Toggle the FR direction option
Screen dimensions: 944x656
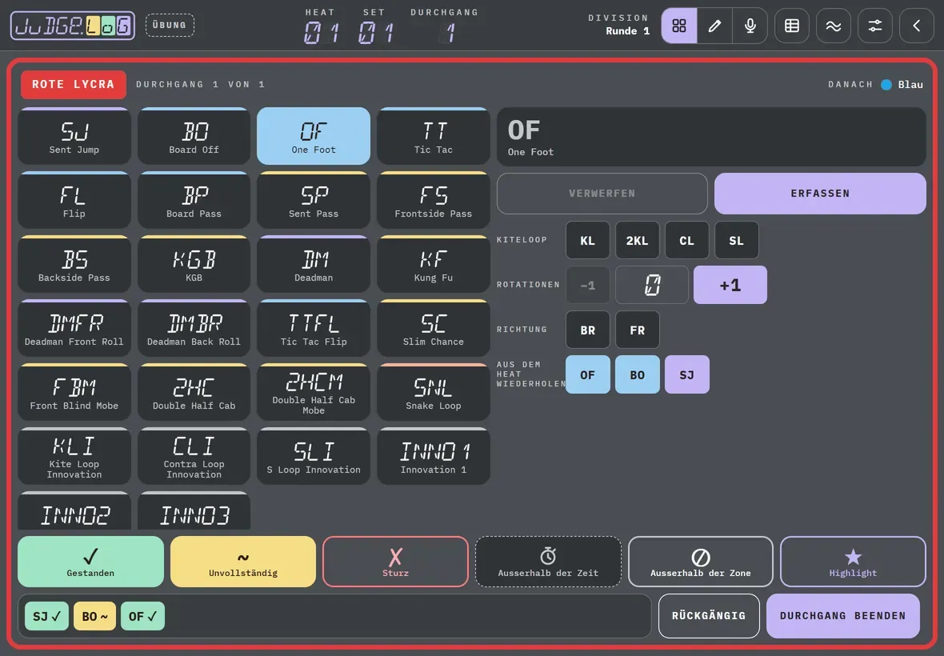pyautogui.click(x=637, y=330)
